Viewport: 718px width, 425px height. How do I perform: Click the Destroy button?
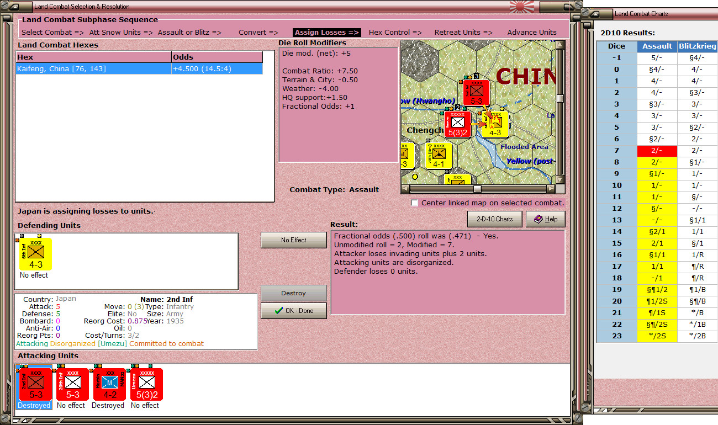coord(293,293)
